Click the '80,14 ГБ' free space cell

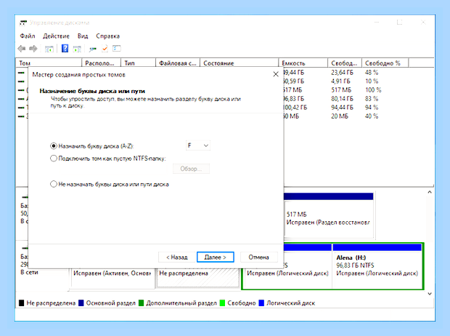pos(342,99)
